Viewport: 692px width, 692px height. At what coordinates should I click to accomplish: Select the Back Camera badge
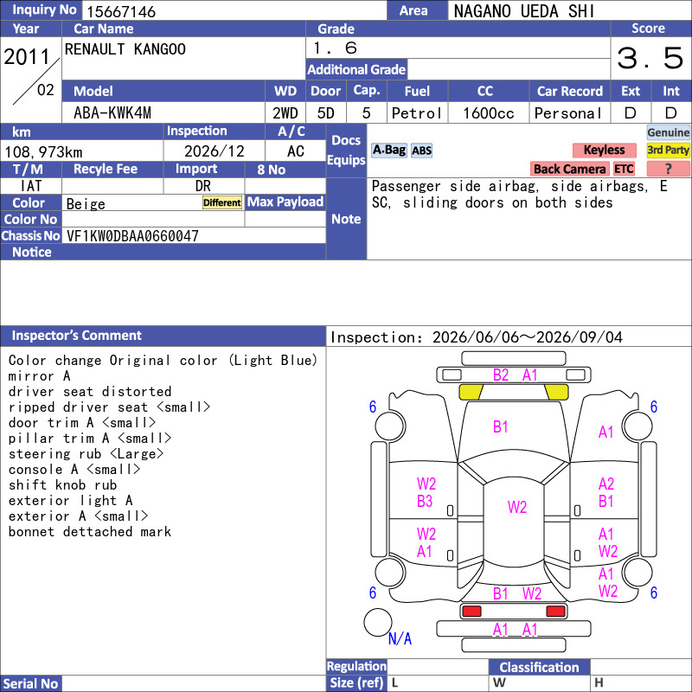570,169
